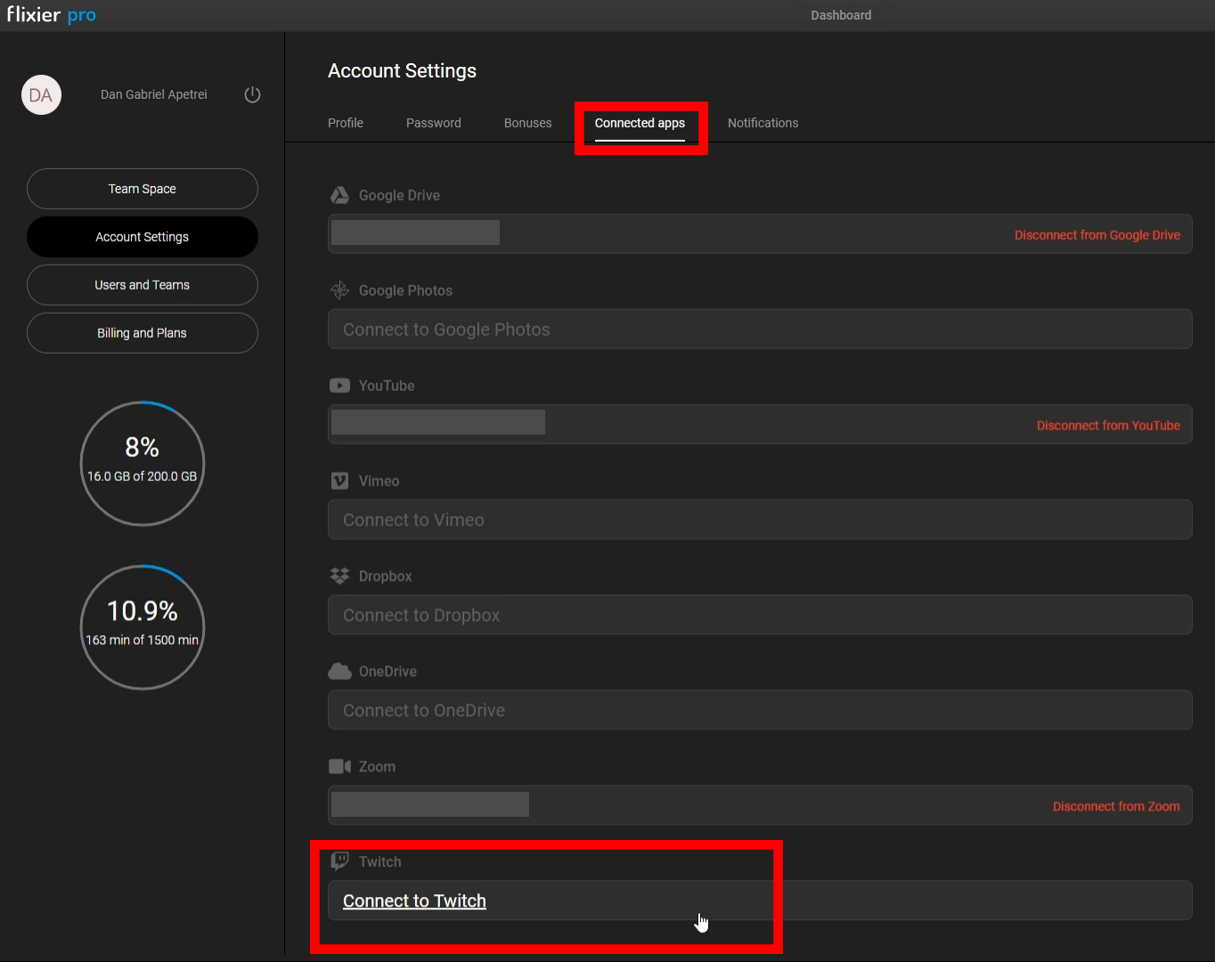Go to the Notifications tab
Screen dimensions: 1215x962
[762, 123]
